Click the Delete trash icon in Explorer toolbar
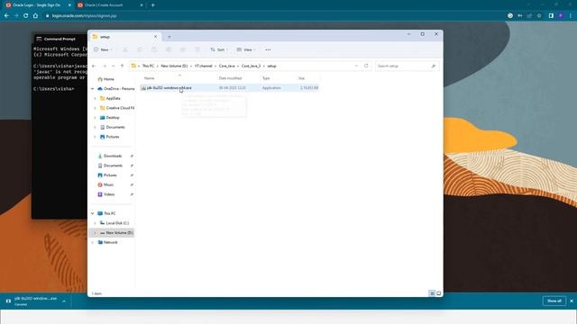Image resolution: width=577 pixels, height=324 pixels. pos(197,49)
